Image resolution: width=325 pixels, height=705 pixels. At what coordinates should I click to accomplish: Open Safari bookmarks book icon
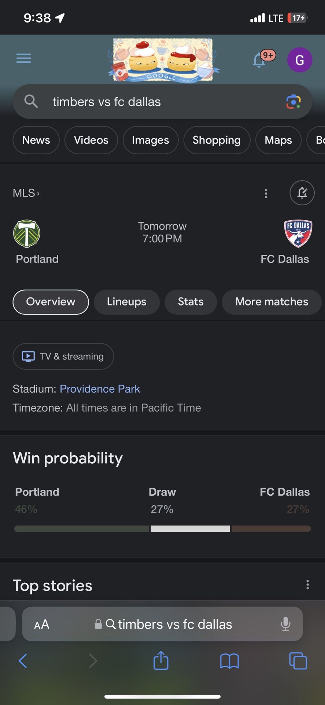tap(229, 661)
